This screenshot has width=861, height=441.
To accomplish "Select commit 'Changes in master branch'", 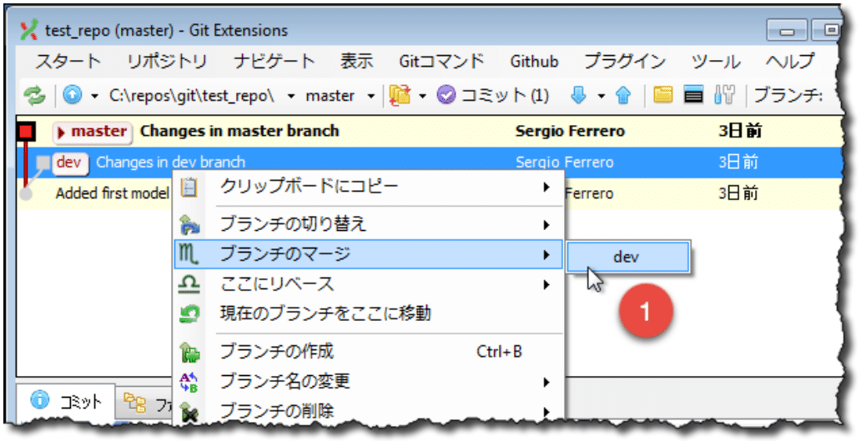I will pos(239,132).
